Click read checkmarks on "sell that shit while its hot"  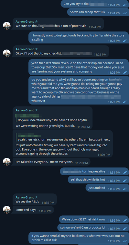125,181
